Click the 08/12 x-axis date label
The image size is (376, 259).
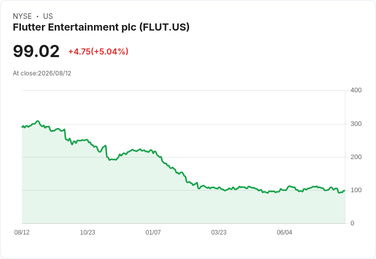point(22,232)
